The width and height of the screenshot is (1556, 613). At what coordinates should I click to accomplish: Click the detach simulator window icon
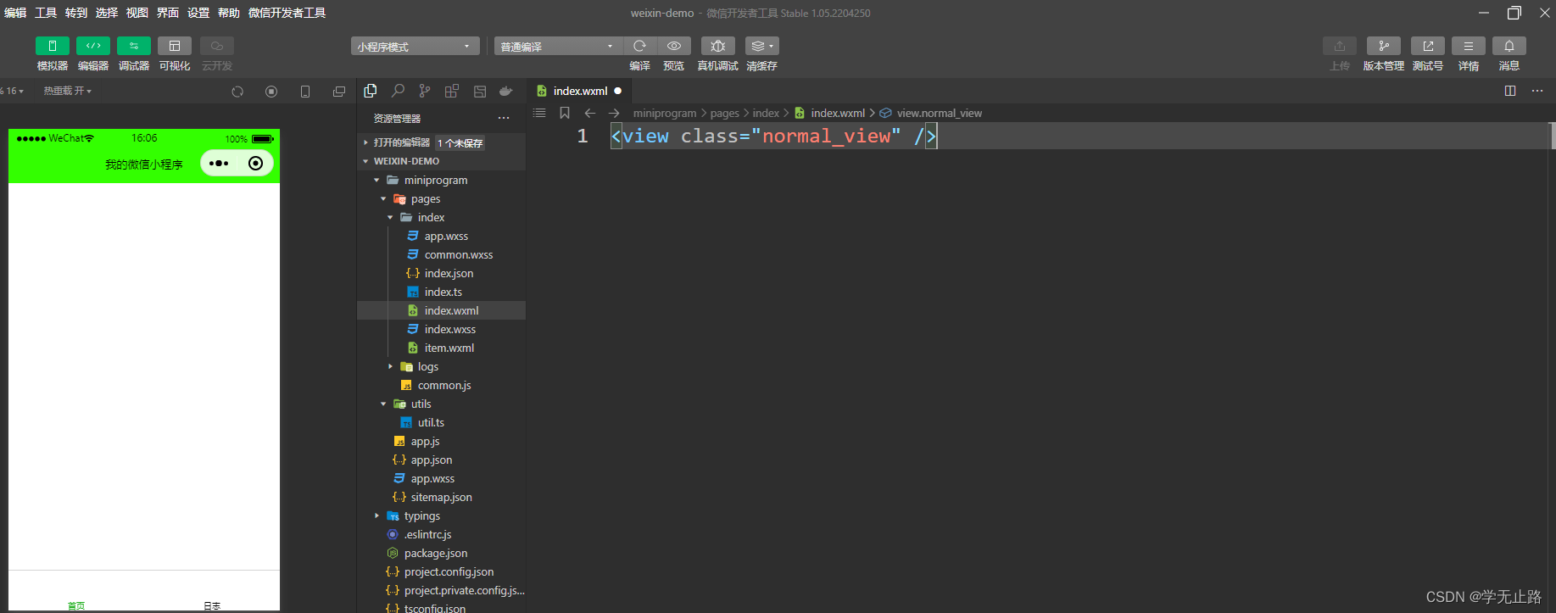coord(339,92)
